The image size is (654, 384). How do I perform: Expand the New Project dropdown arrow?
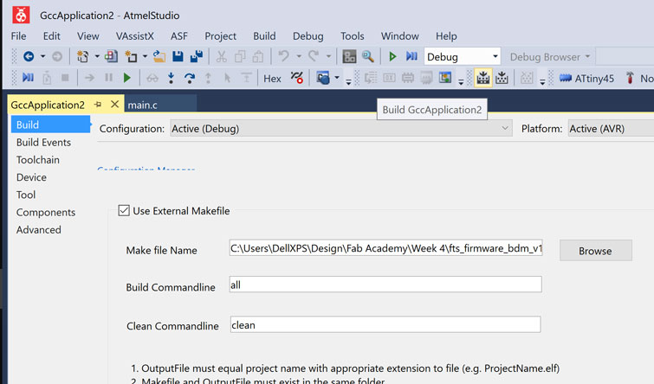tap(97, 56)
